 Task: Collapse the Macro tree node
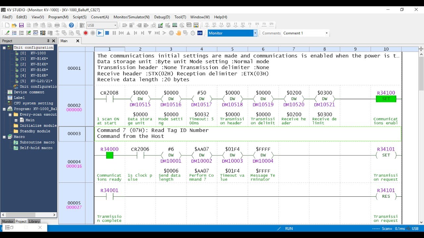point(4,137)
